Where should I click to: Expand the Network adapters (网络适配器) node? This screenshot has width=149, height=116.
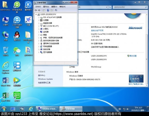39,46
